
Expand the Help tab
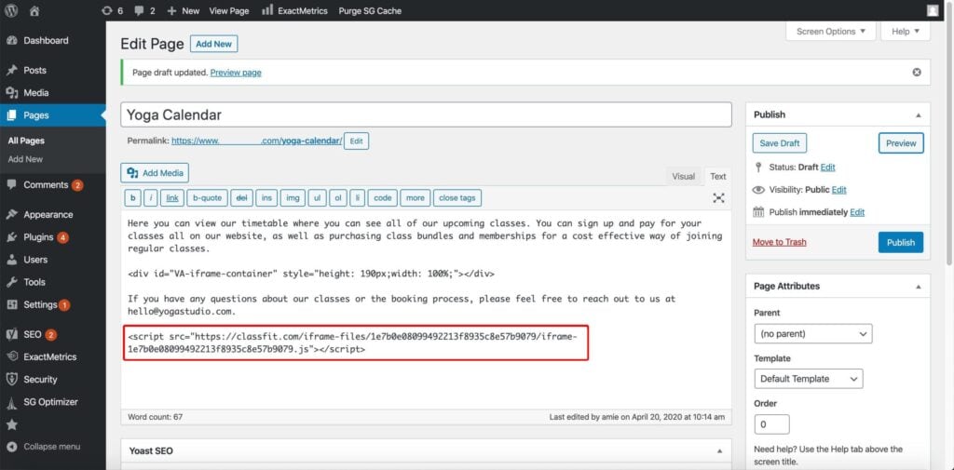click(906, 32)
